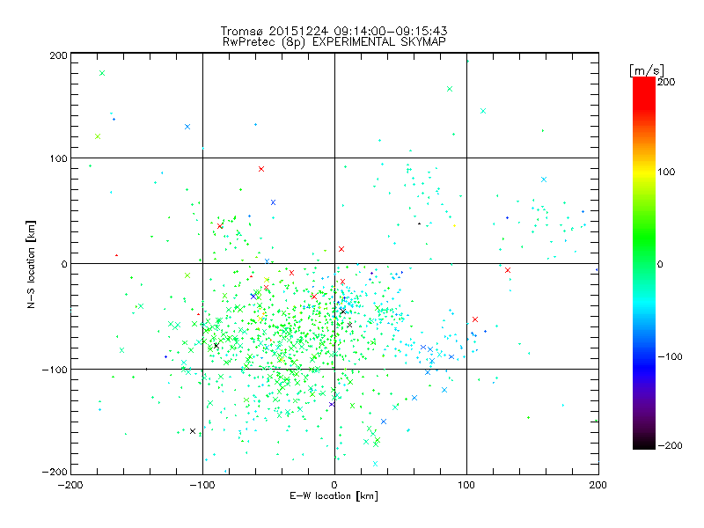The height and width of the screenshot is (528, 704).
Task: Click the x-axis tick label '-100'
Action: tap(202, 485)
